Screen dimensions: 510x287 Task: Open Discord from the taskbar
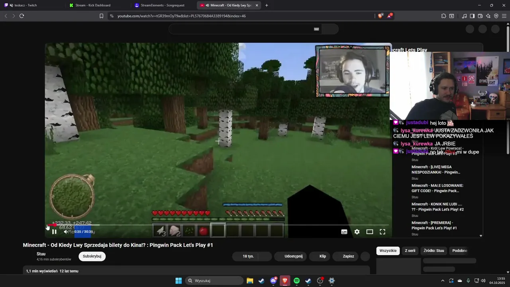(273, 281)
